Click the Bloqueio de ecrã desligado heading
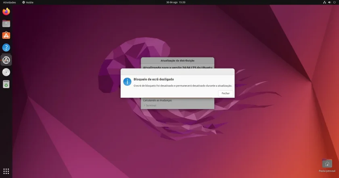 tap(154, 80)
